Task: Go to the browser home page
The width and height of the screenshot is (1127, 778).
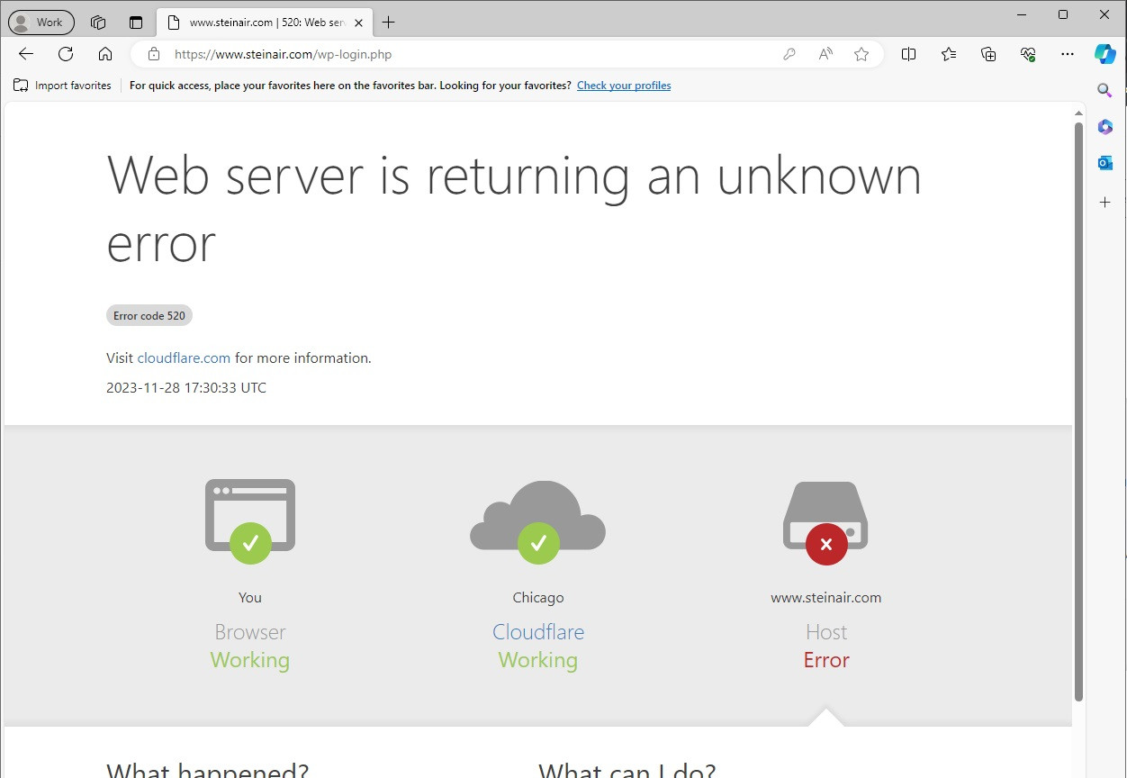Action: point(105,54)
